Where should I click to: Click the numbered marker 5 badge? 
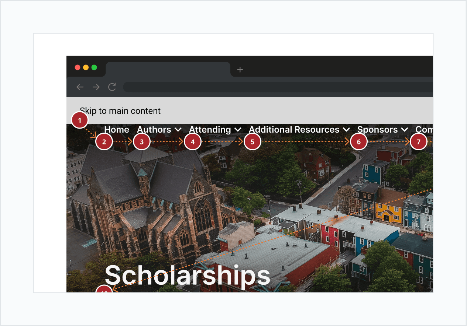point(253,141)
